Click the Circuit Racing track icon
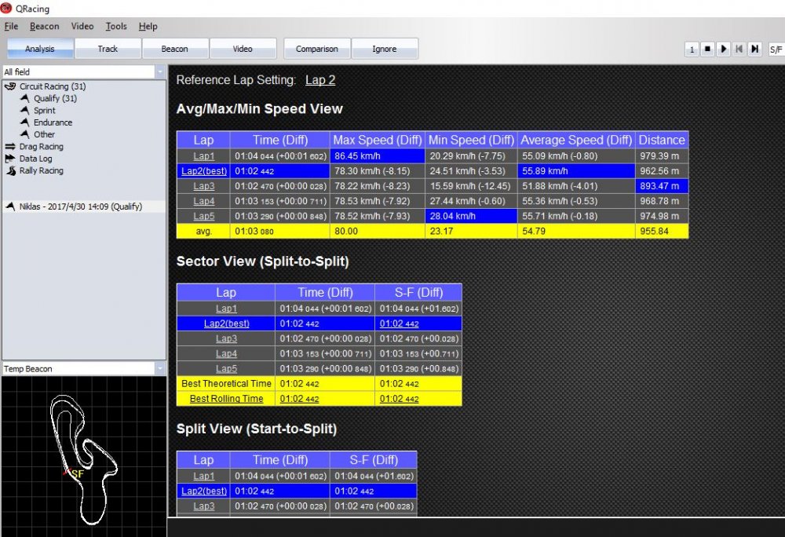 (x=10, y=86)
